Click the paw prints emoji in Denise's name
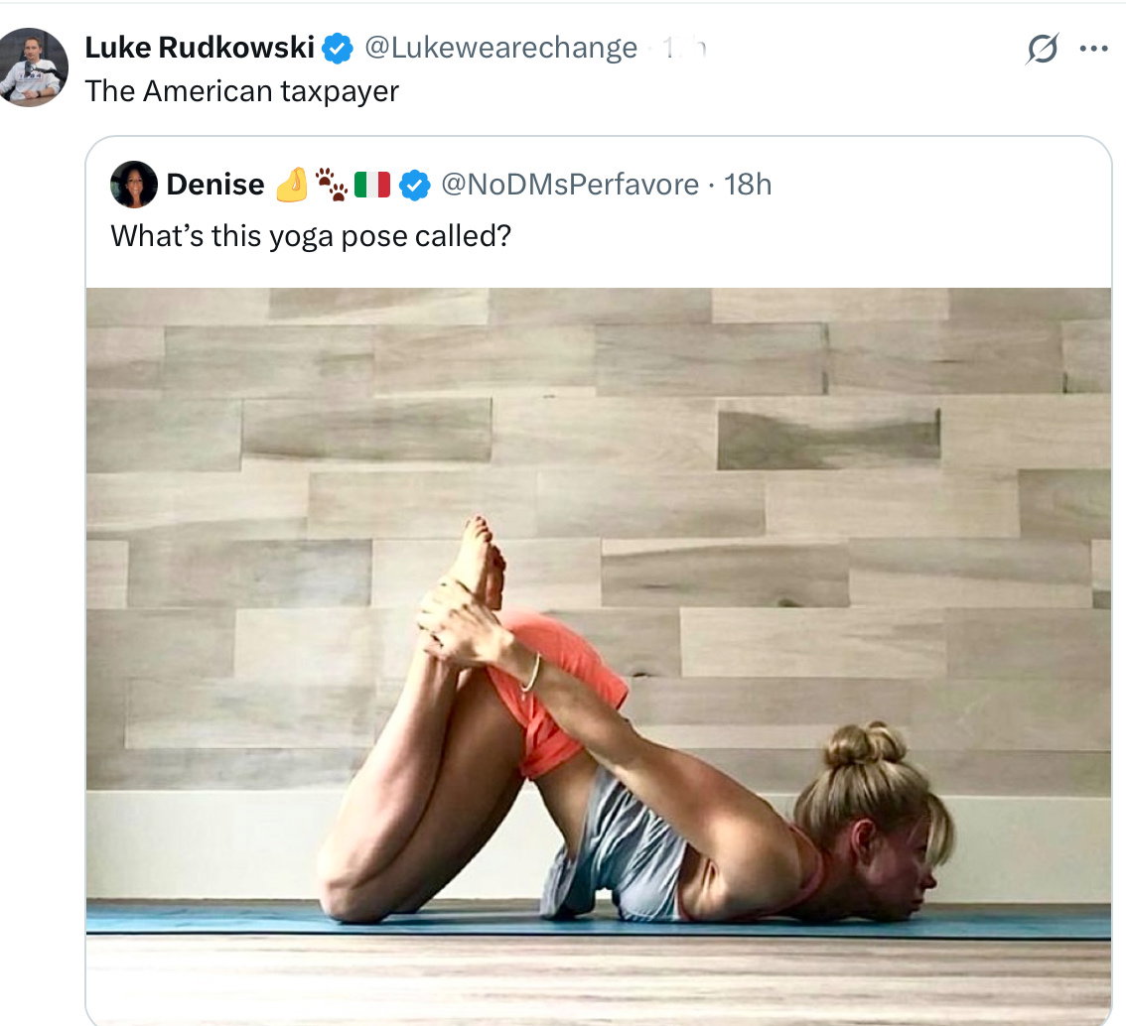Screen dimensions: 1126x1026 pos(331,184)
